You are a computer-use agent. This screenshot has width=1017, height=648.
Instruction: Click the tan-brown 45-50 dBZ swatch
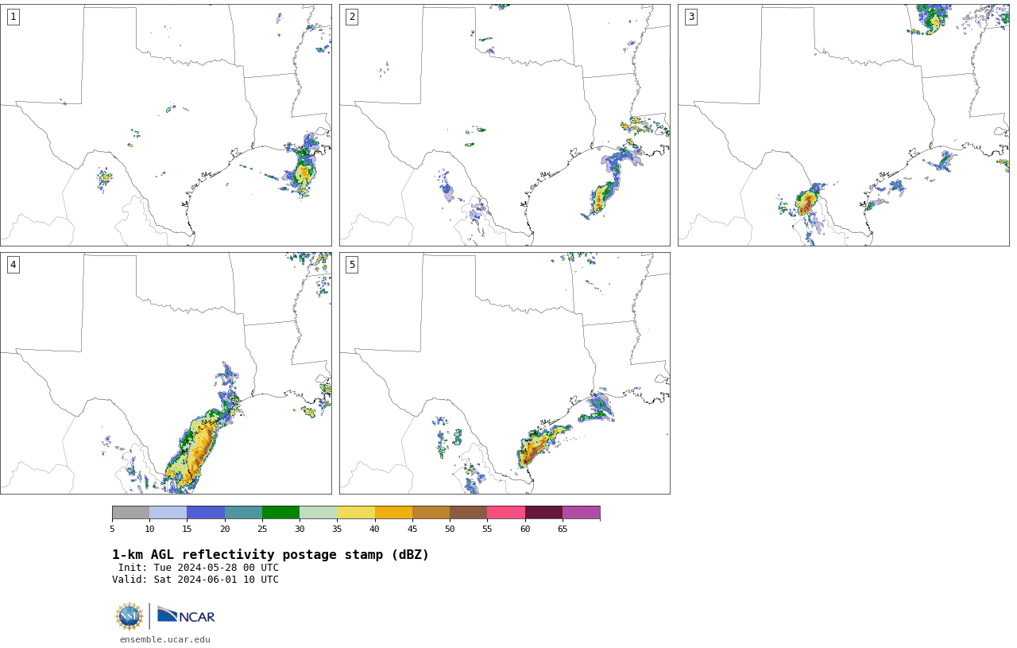click(431, 512)
